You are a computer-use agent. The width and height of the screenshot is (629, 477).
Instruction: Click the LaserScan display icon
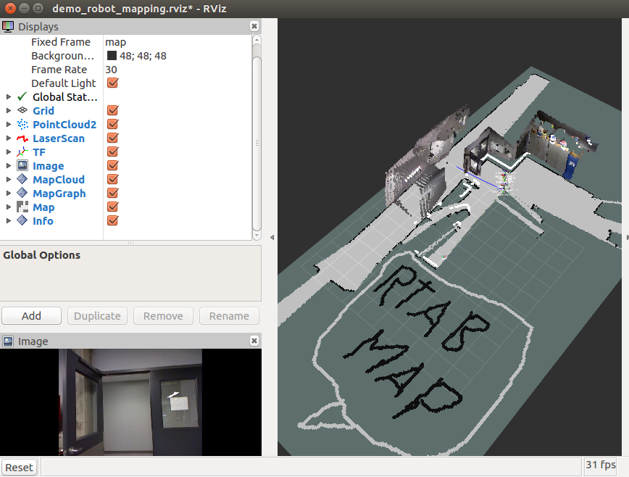[x=22, y=138]
